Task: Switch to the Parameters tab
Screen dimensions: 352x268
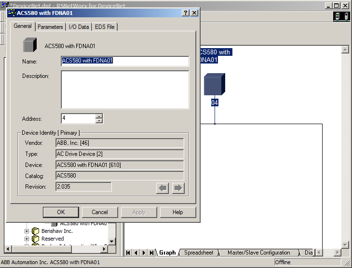Action: point(50,27)
